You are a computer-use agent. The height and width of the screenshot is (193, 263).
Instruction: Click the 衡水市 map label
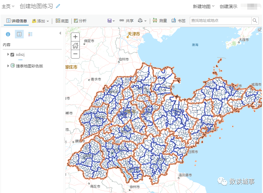coord(96,79)
